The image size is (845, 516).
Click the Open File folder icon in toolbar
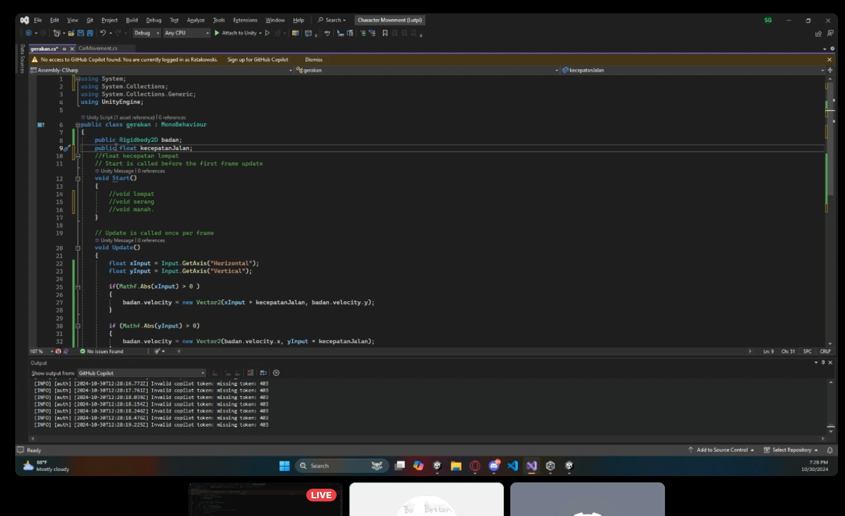pyautogui.click(x=71, y=33)
